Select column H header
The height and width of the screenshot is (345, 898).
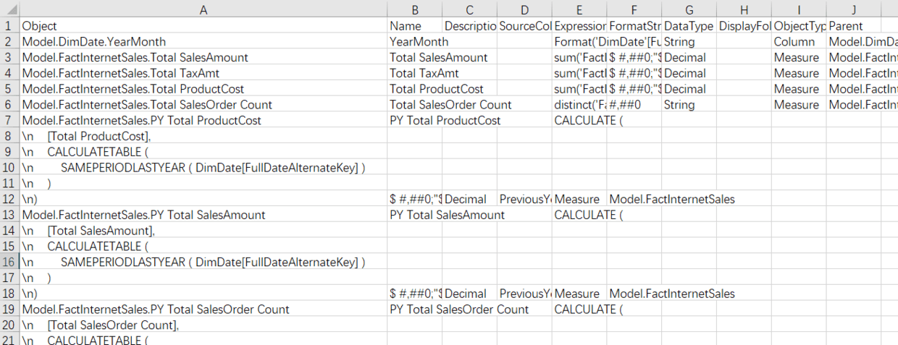(744, 9)
